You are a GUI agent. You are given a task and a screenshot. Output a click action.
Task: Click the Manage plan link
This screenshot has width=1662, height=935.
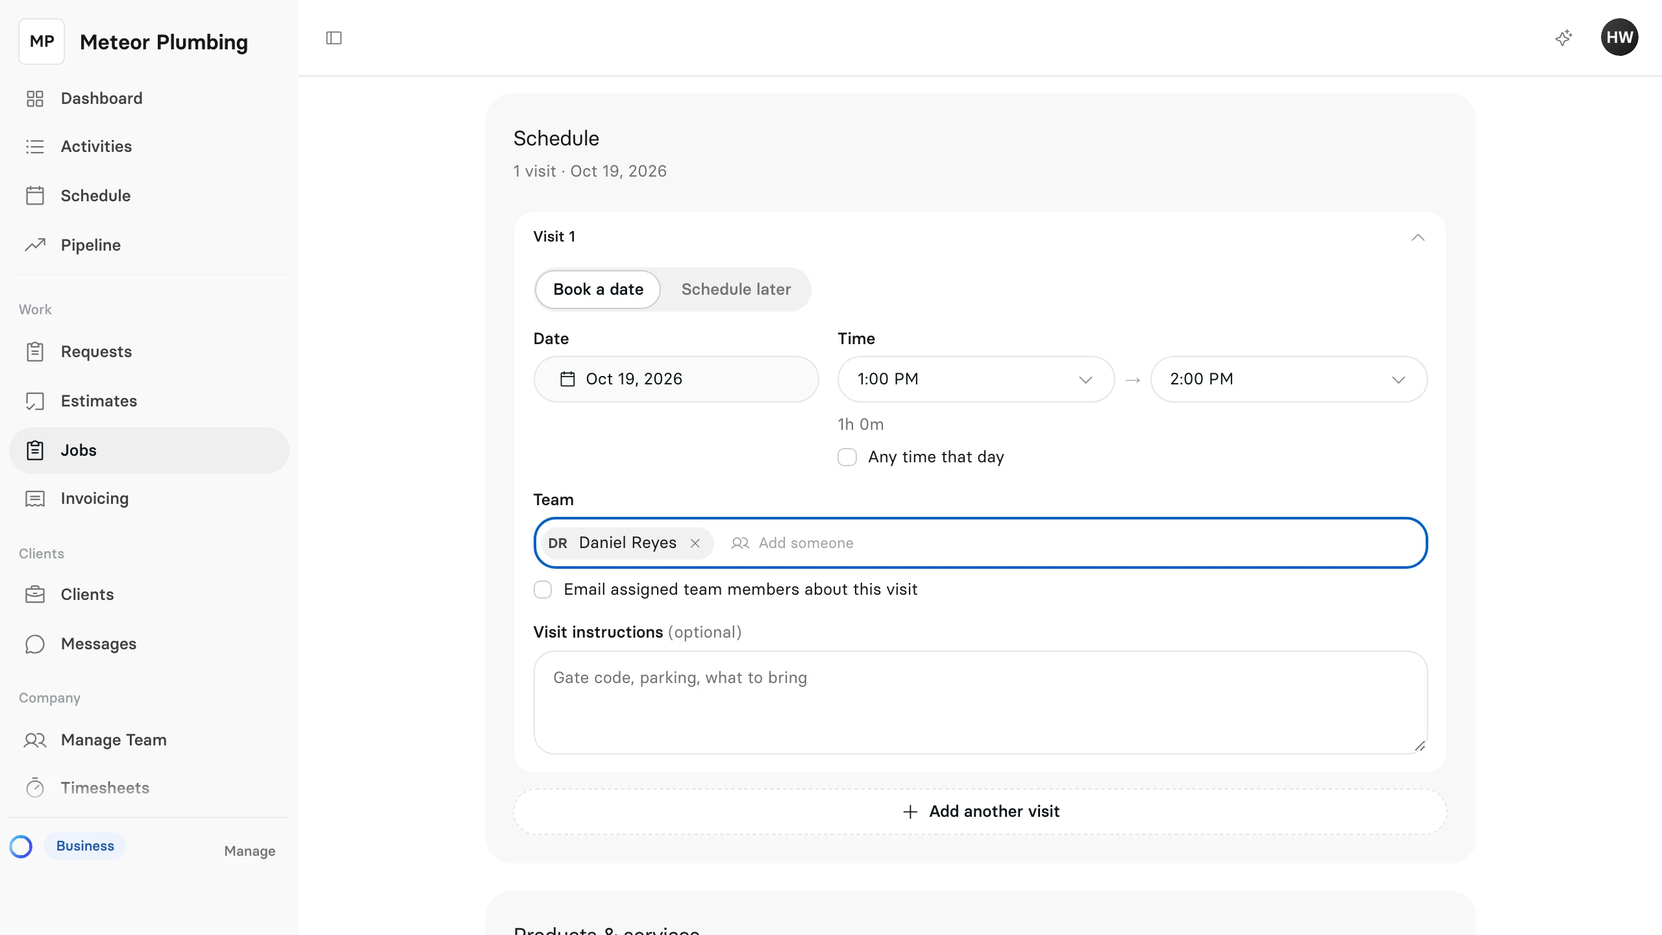point(249,851)
